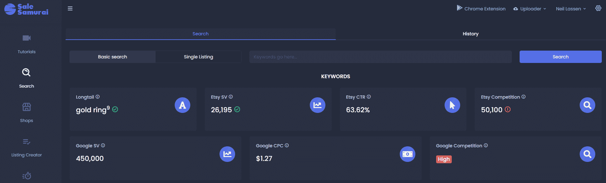This screenshot has width=606, height=183.
Task: Click the $1.27 CPC value
Action: pos(264,158)
